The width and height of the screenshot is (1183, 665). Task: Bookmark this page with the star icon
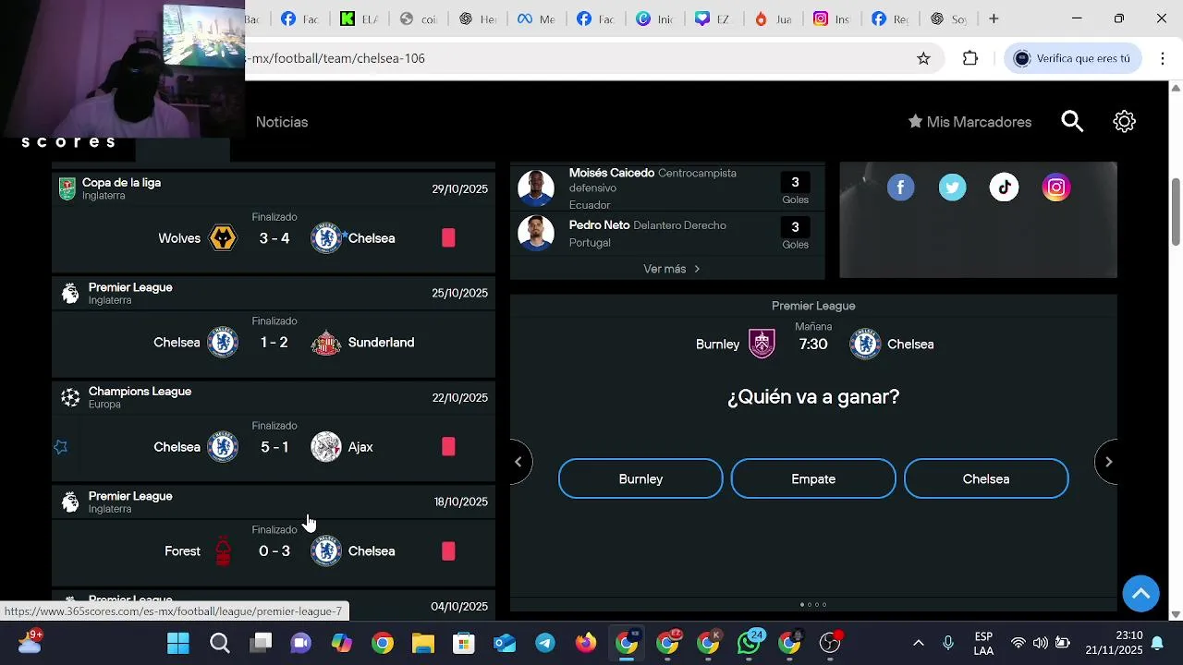pyautogui.click(x=923, y=58)
